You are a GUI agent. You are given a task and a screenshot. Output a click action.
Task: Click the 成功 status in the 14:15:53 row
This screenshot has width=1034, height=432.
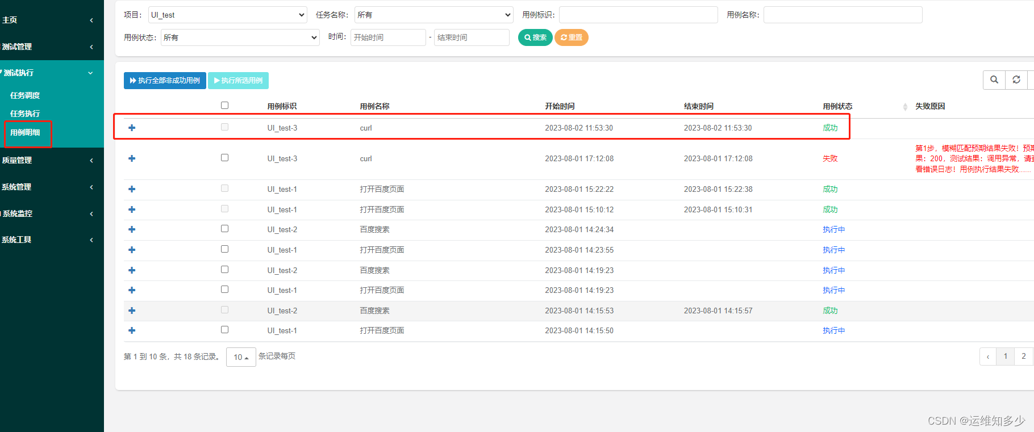click(x=830, y=311)
